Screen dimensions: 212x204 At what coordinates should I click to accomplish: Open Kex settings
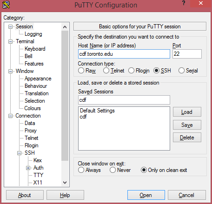[x=38, y=160]
